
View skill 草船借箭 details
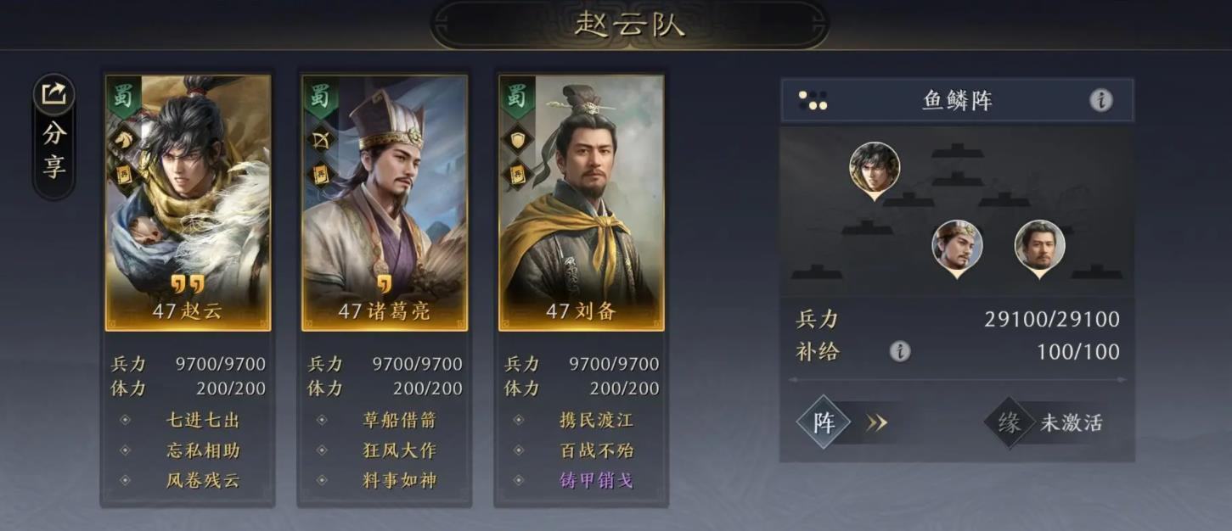pos(399,420)
